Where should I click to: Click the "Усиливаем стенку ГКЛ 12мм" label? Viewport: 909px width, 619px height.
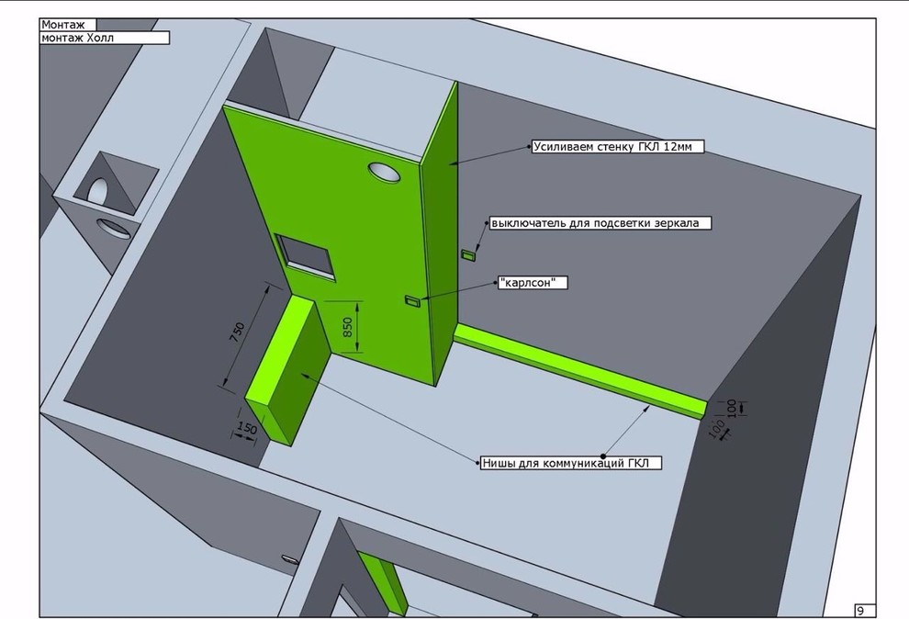617,146
